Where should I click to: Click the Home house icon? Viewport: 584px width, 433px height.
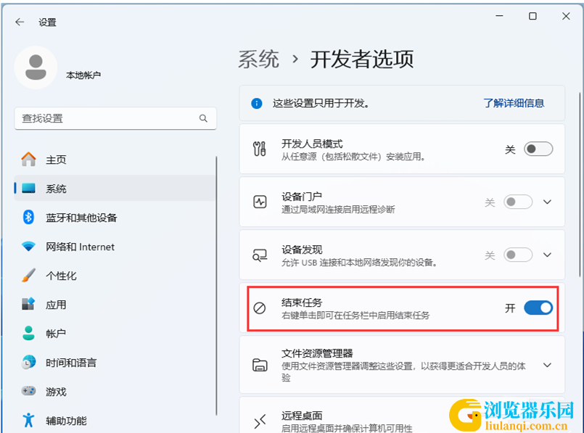[x=29, y=160]
